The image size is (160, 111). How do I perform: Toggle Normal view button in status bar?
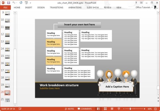[x=98, y=109]
